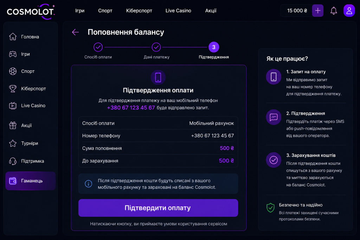Select Підтримка label in sidebar
The height and width of the screenshot is (240, 360).
click(x=33, y=161)
